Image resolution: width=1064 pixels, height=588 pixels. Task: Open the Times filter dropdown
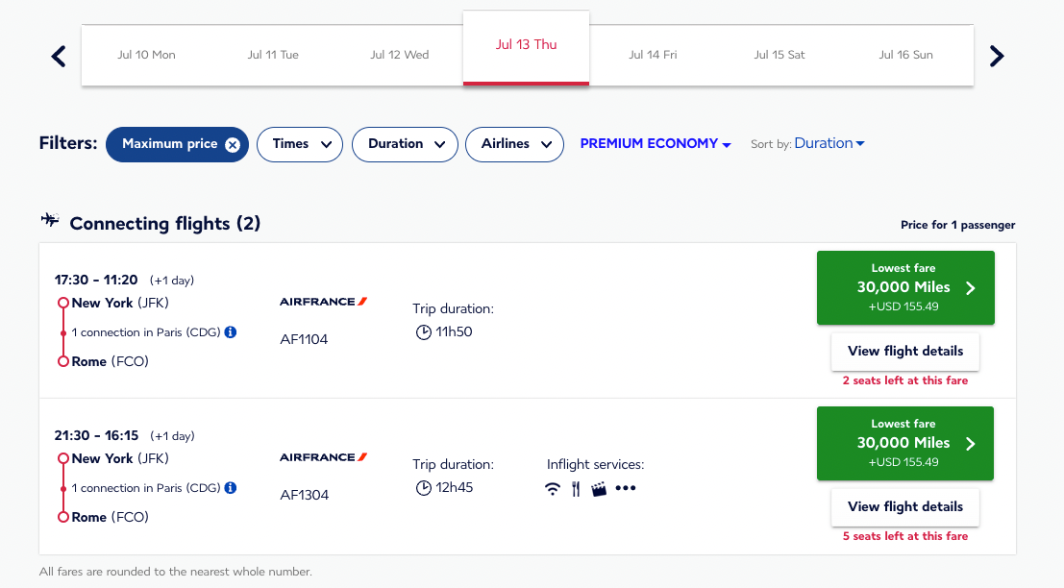tap(299, 144)
